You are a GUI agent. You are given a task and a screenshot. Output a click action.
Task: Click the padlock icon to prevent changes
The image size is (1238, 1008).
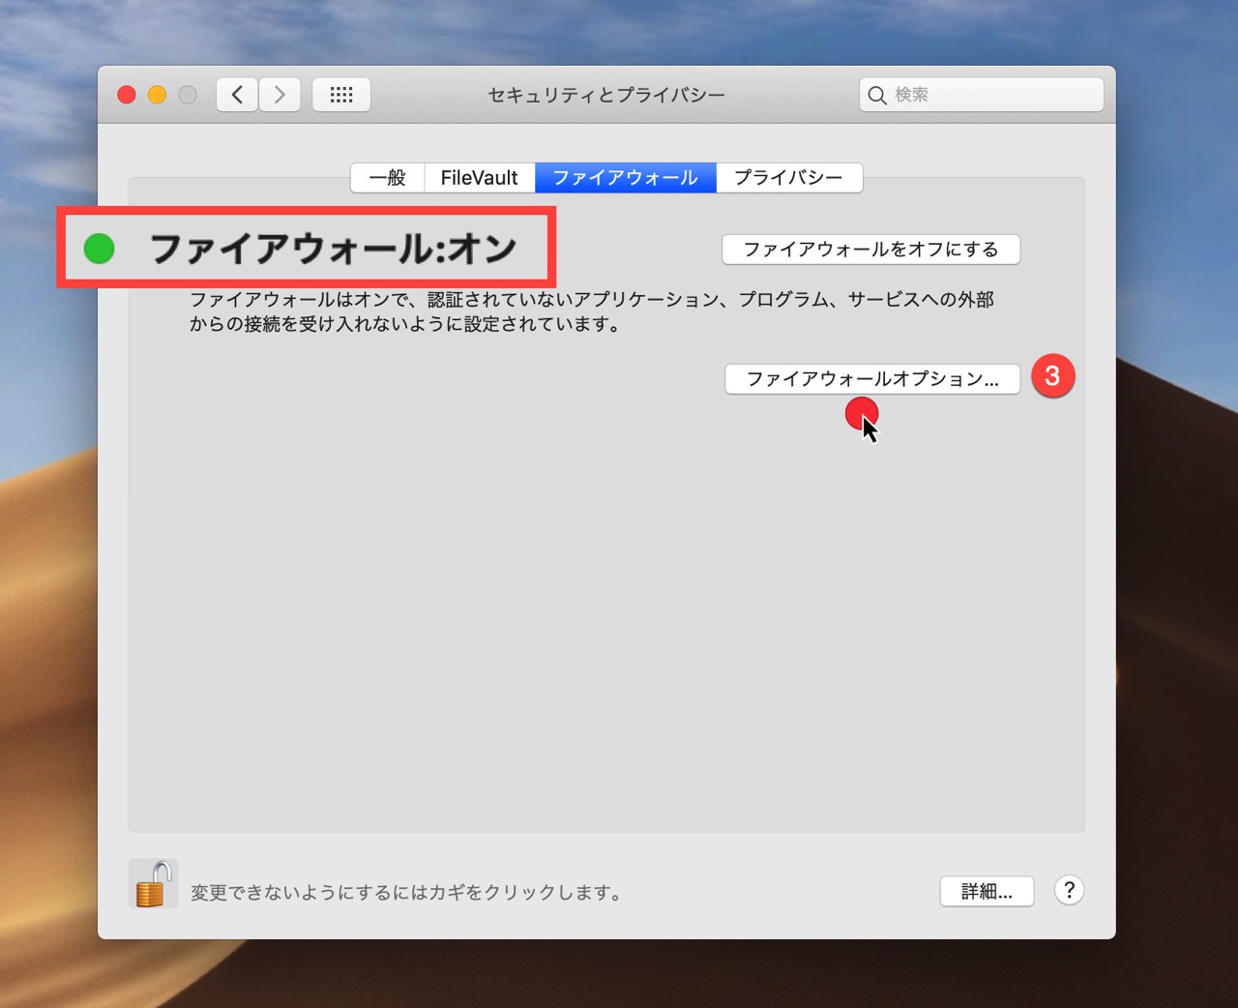click(153, 884)
